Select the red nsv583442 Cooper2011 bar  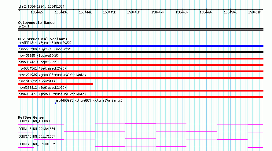tap(141, 65)
